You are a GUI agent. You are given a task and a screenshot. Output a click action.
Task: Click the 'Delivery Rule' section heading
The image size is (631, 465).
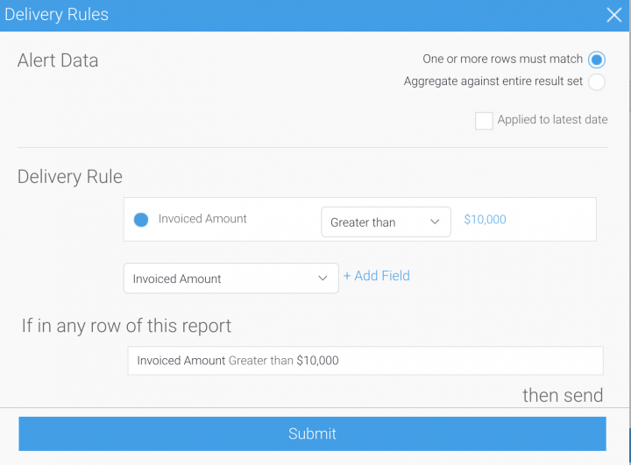pyautogui.click(x=70, y=177)
